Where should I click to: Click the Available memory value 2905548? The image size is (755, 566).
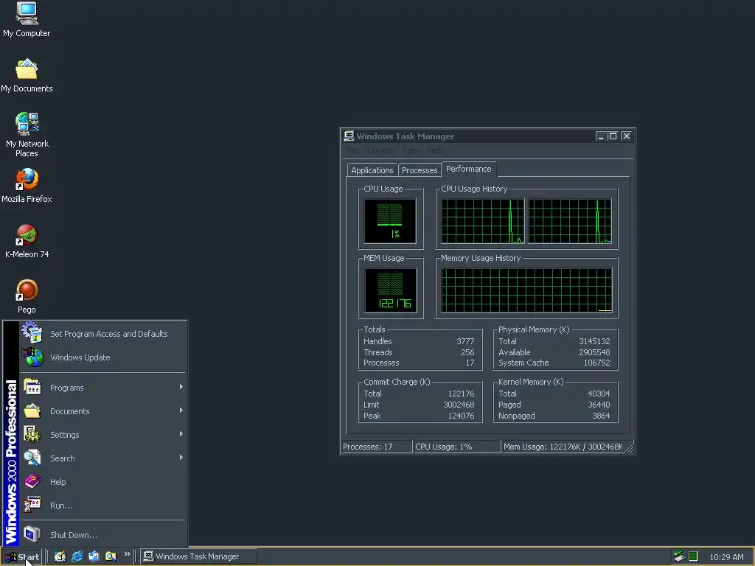coord(594,352)
